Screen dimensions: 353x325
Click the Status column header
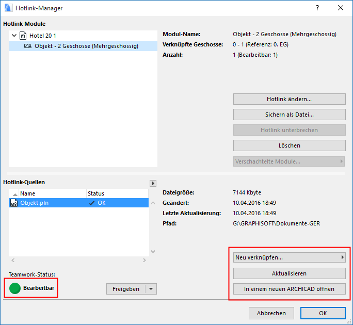[117, 193]
